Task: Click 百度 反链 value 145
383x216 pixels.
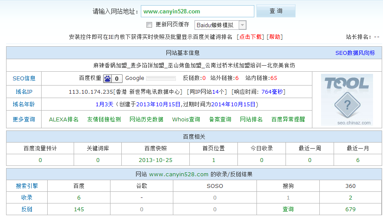Action: [79, 210]
